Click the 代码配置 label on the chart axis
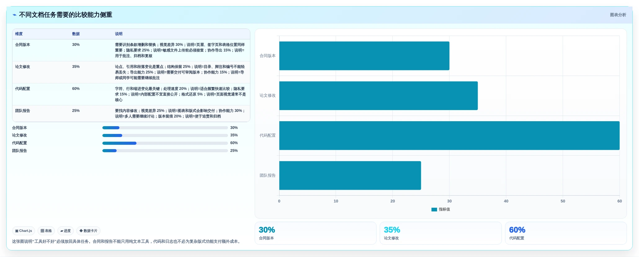The width and height of the screenshot is (639, 257). [x=267, y=135]
